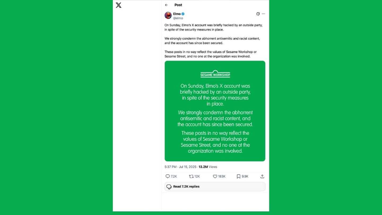382x215 pixels.
Task: Open the @elmo handle link
Action: pyautogui.click(x=178, y=18)
